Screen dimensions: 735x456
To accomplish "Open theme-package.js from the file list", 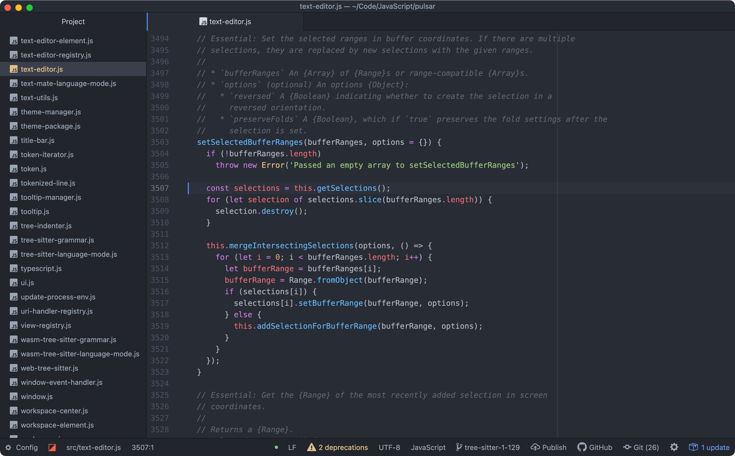I will (x=50, y=126).
